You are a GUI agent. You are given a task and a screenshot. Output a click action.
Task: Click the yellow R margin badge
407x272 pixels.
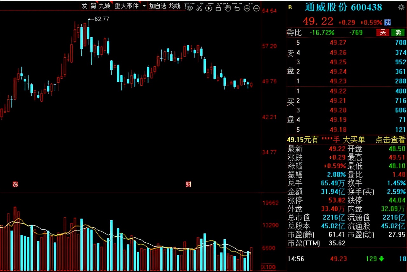tap(290, 7)
